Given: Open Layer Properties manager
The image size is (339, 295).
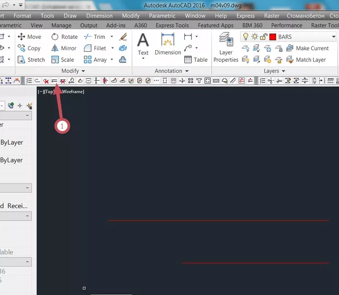Looking at the screenshot, I should pos(226,48).
